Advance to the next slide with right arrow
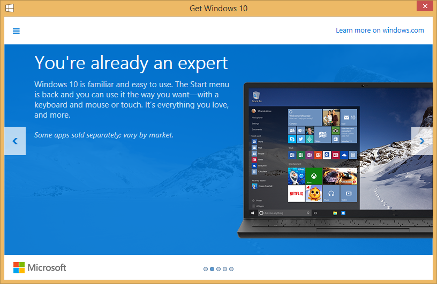437x284 pixels. pos(421,141)
